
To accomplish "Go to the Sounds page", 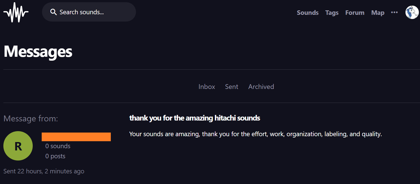I will pos(308,13).
